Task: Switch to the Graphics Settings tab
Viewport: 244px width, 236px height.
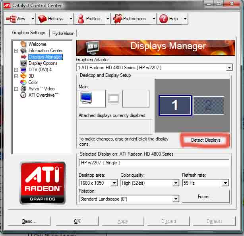Action: coord(29,33)
